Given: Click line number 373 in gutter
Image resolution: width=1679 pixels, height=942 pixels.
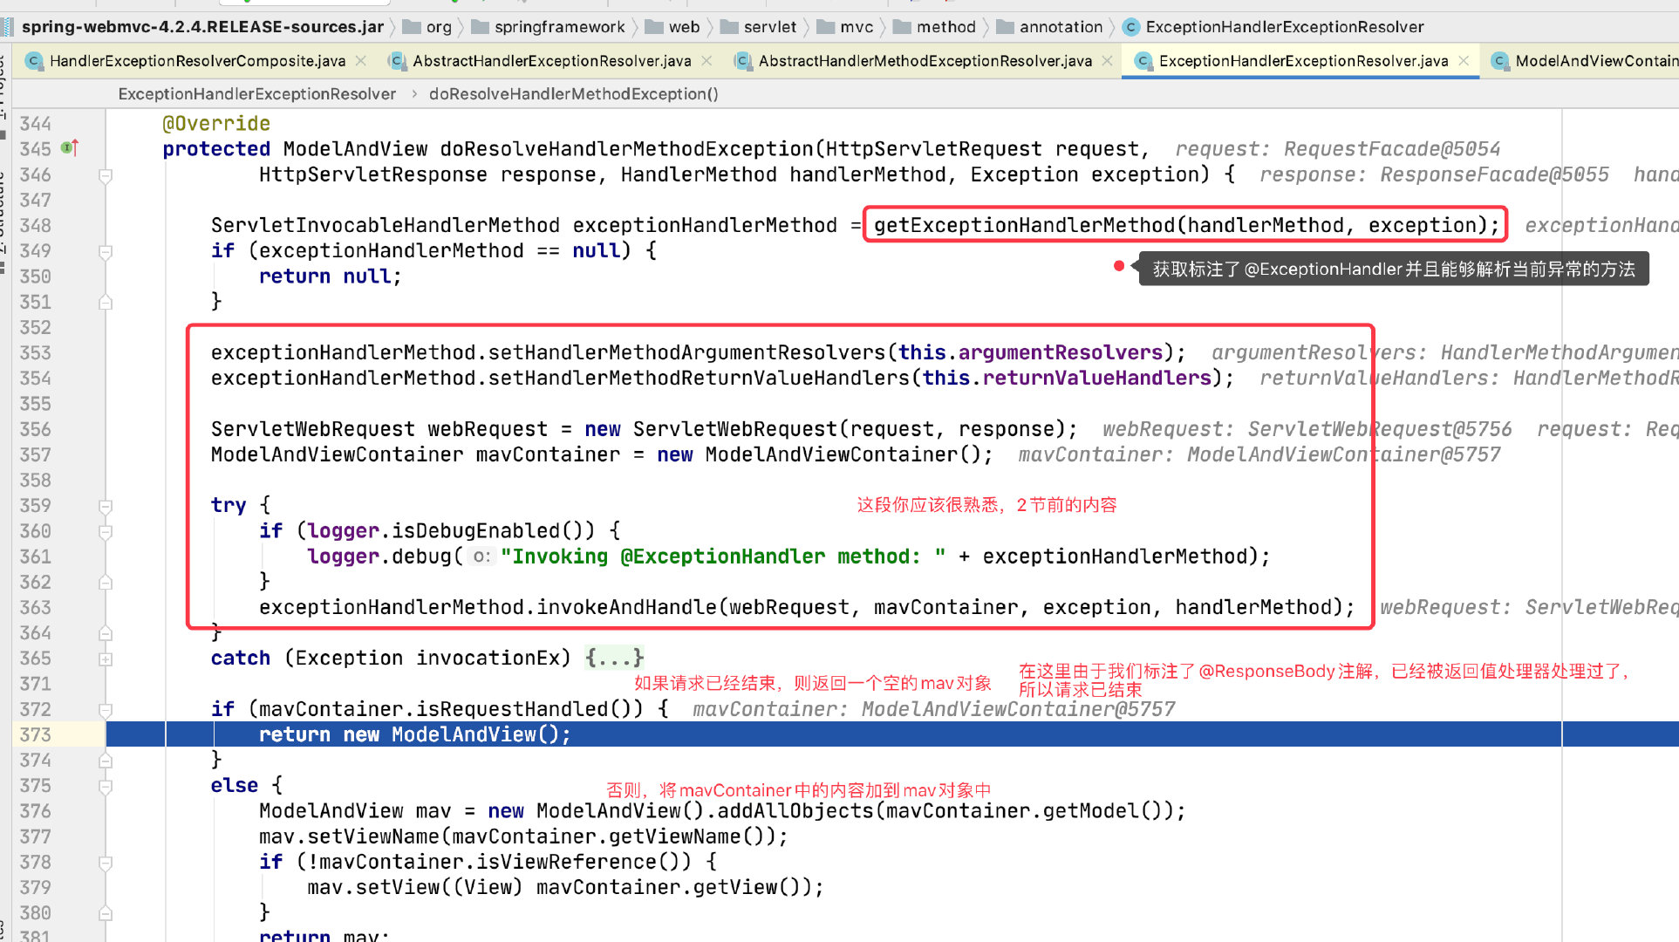Looking at the screenshot, I should click(36, 734).
